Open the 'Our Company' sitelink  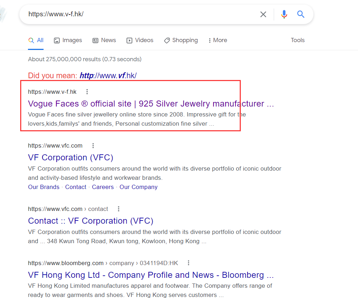(138, 187)
